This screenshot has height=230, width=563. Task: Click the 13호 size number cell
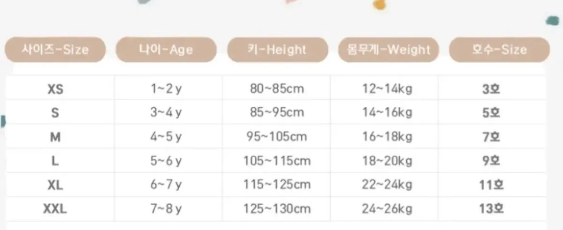click(x=491, y=209)
